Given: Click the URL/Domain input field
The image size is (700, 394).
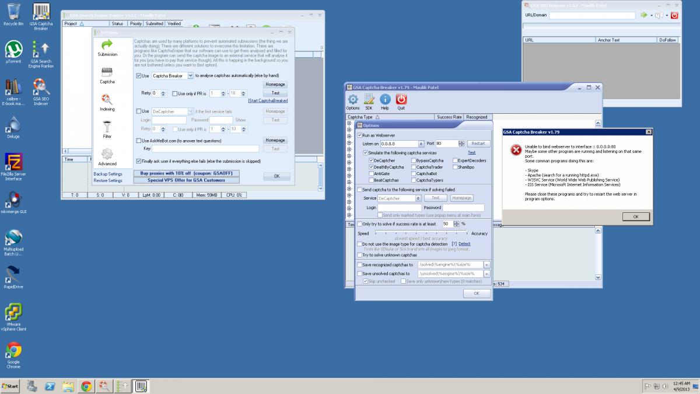Looking at the screenshot, I should (x=591, y=15).
